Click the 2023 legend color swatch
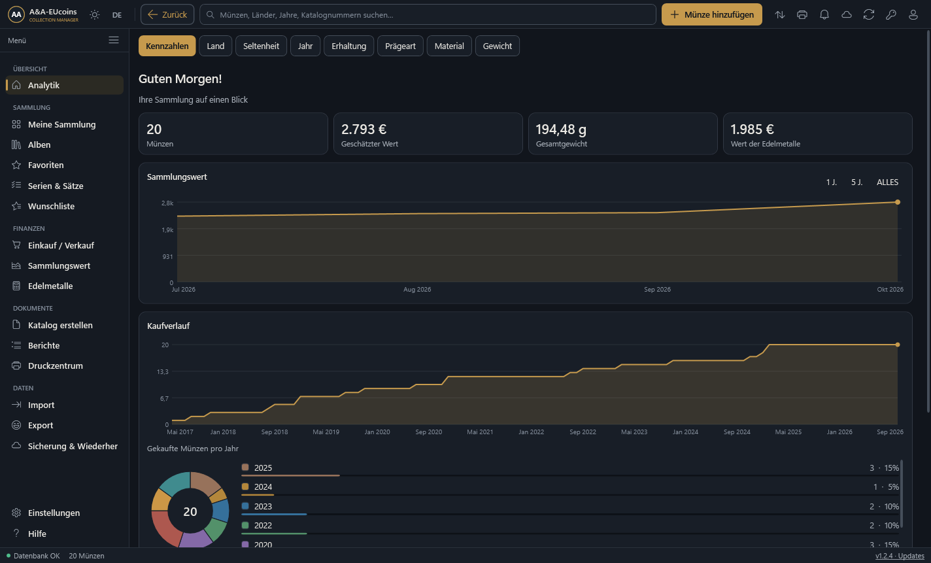931x563 pixels. click(x=245, y=506)
